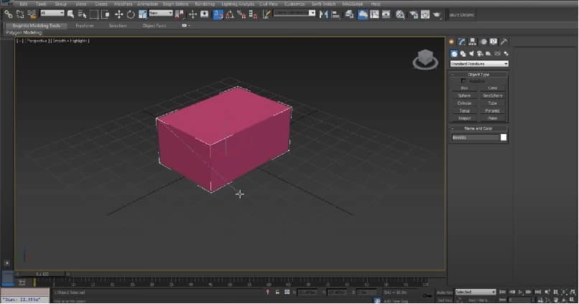Select Graphite Modeling Tools ribbon tab
This screenshot has height=304, width=579.
pyautogui.click(x=36, y=25)
